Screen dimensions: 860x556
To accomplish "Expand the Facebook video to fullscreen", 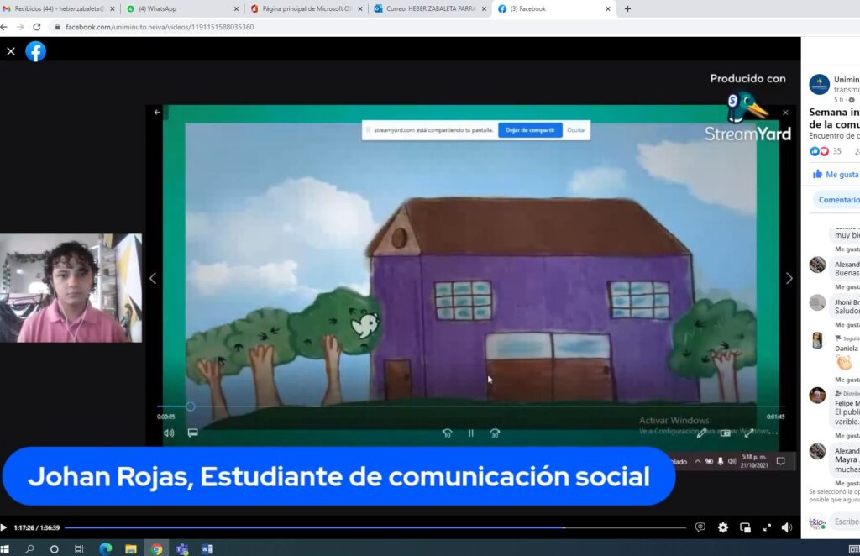I will click(767, 527).
